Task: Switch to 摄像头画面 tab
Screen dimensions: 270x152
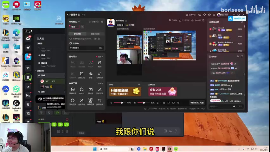Action: pyautogui.click(x=95, y=34)
